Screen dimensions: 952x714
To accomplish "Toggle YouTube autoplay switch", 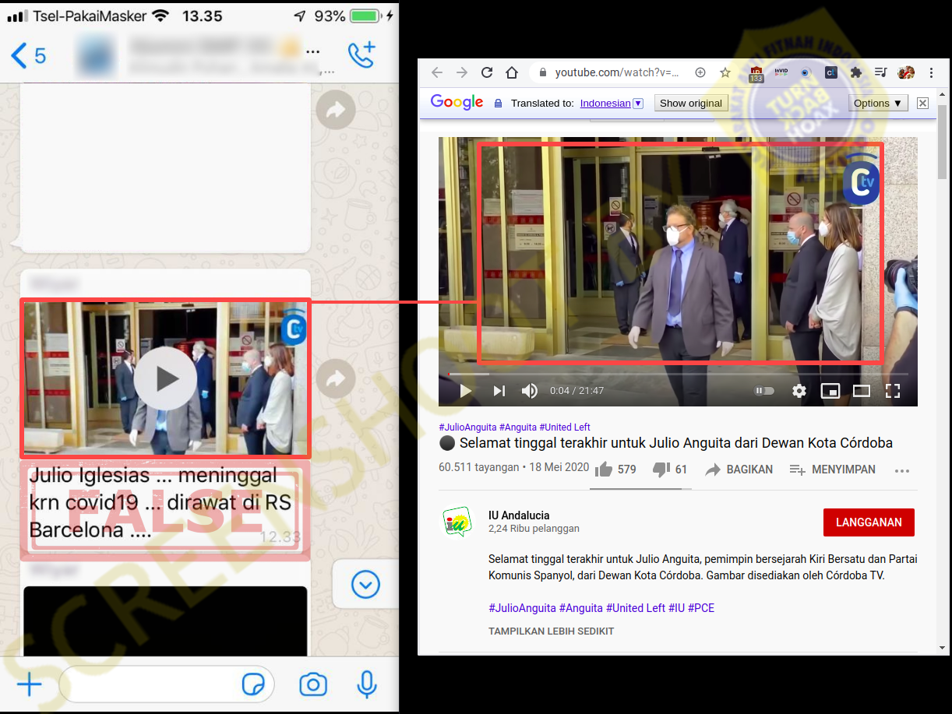I will tap(765, 391).
